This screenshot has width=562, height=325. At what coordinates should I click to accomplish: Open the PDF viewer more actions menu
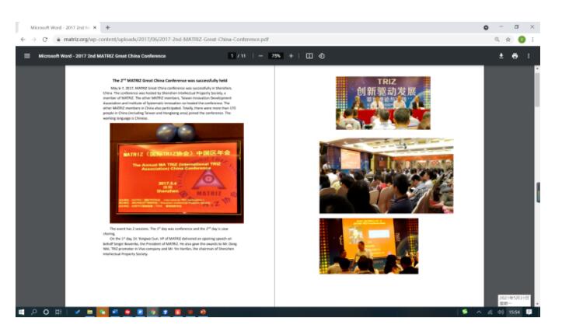529,56
